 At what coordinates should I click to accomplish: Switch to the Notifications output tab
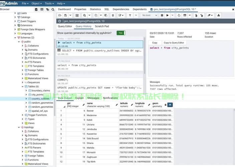pyautogui.click(x=110, y=98)
